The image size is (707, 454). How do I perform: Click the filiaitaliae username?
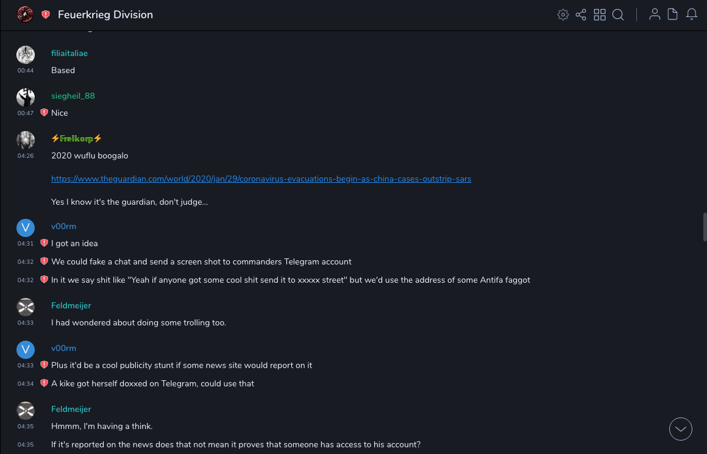[69, 53]
